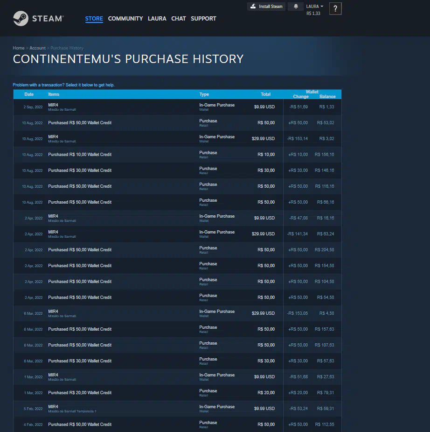Click the Steam logo
Screen dimensions: 430x432
click(39, 19)
